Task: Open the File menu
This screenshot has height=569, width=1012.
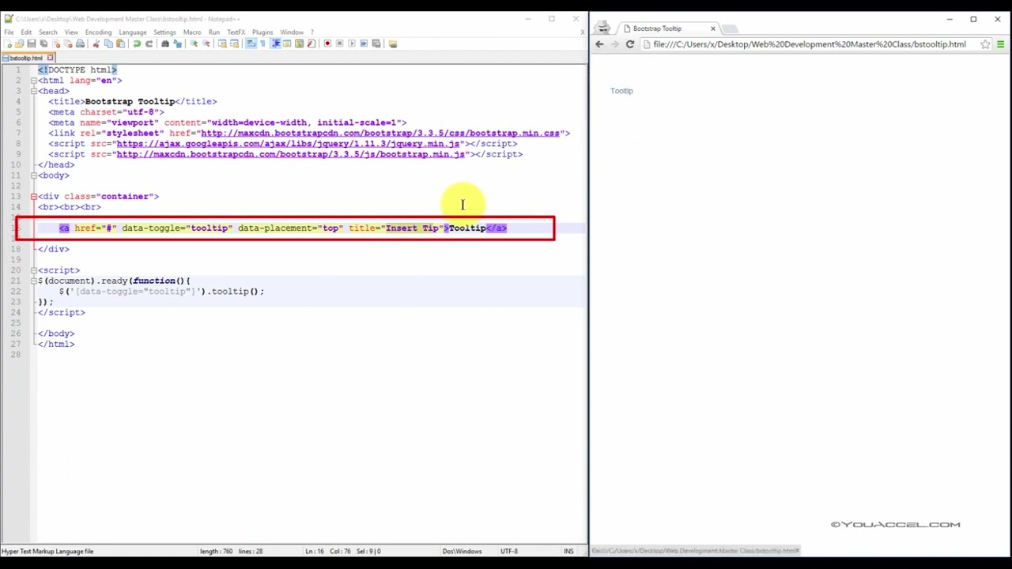Action: [9, 32]
